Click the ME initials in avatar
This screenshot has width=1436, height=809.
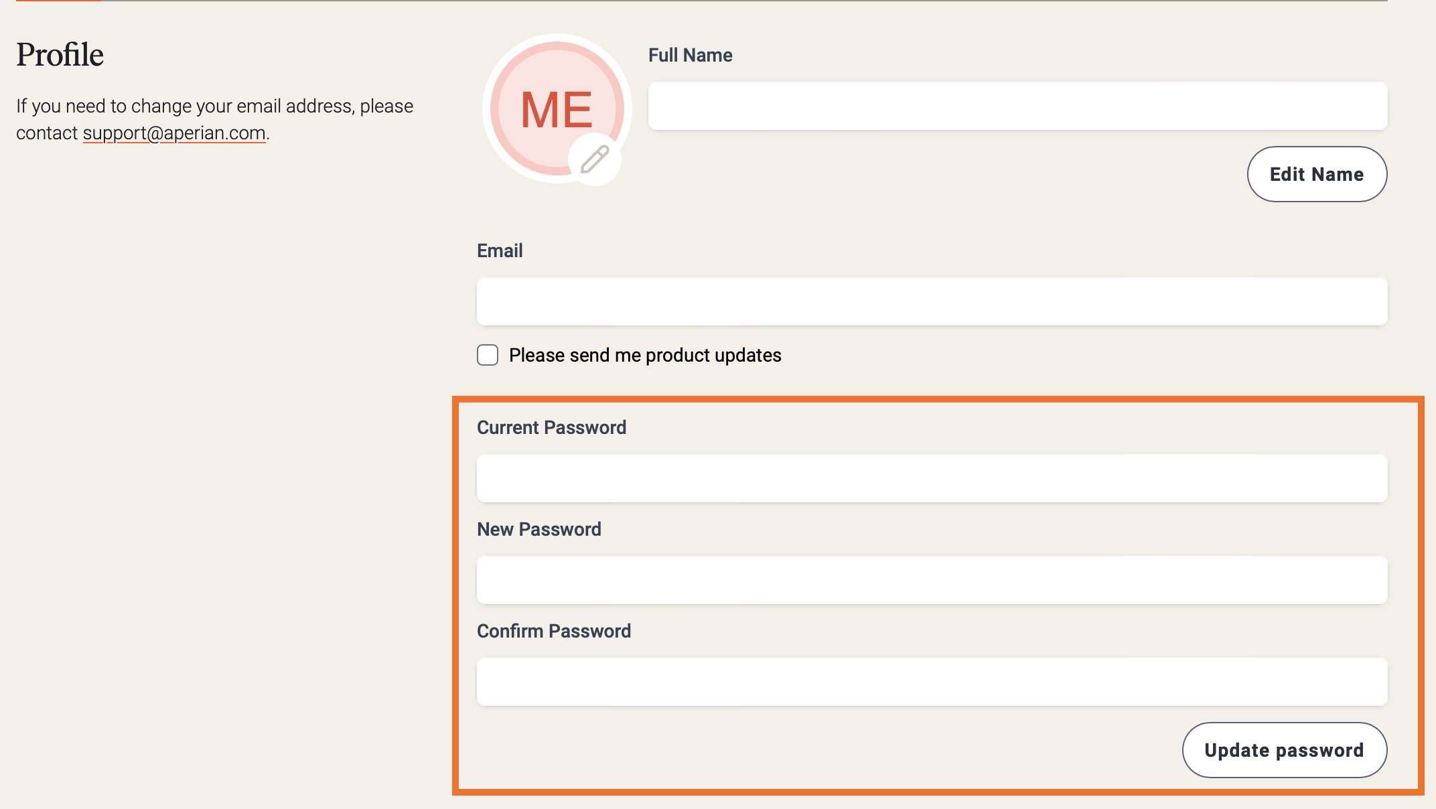tap(557, 110)
